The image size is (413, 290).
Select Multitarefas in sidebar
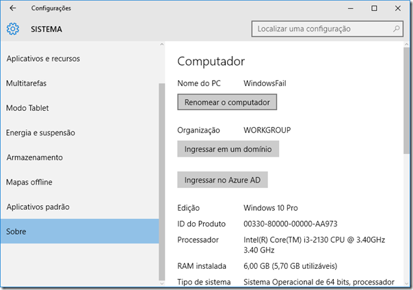point(79,83)
